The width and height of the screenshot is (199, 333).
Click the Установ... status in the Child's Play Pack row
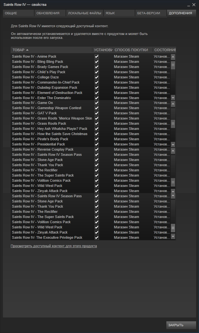coord(162,72)
